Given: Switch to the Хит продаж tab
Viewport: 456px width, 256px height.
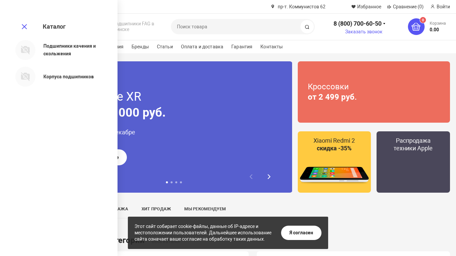Looking at the screenshot, I should pos(156,209).
